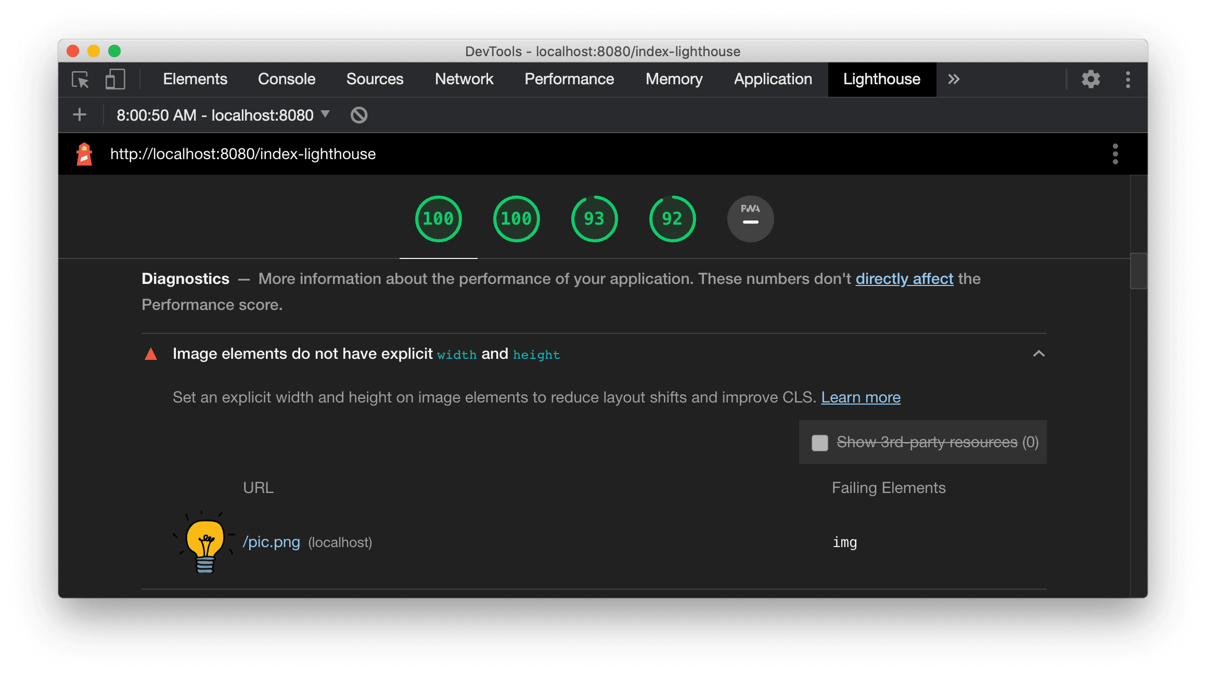Click the Learn more link for CLS

click(859, 397)
